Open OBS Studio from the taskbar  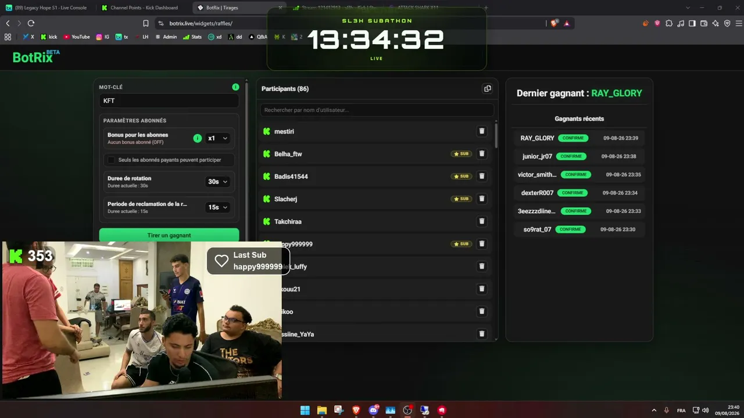tap(407, 410)
